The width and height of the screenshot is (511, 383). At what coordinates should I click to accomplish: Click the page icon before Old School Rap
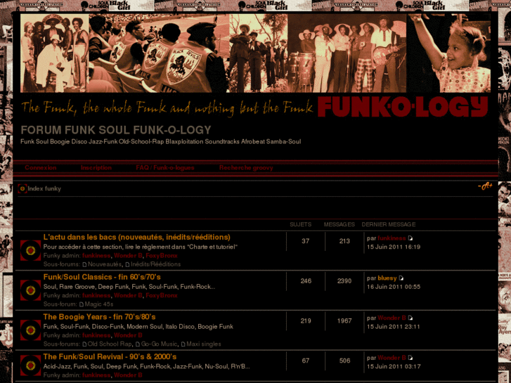pyautogui.click(x=85, y=344)
